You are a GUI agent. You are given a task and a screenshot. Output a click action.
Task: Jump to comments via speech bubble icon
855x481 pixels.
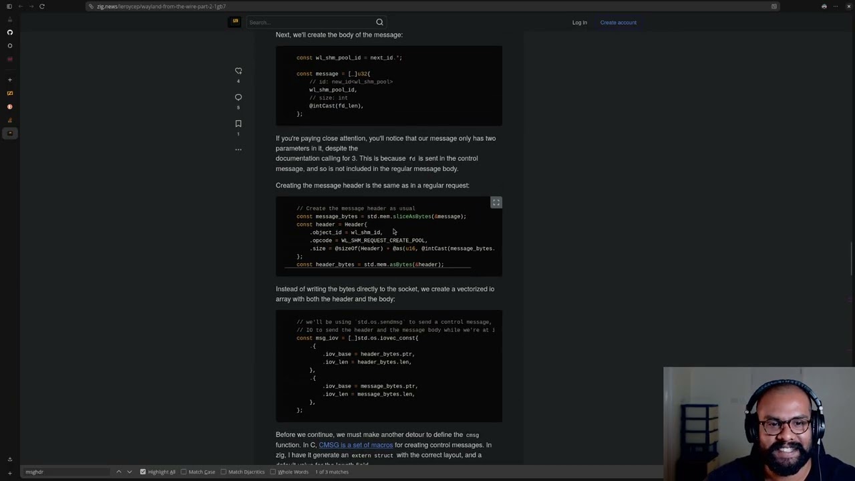click(238, 98)
